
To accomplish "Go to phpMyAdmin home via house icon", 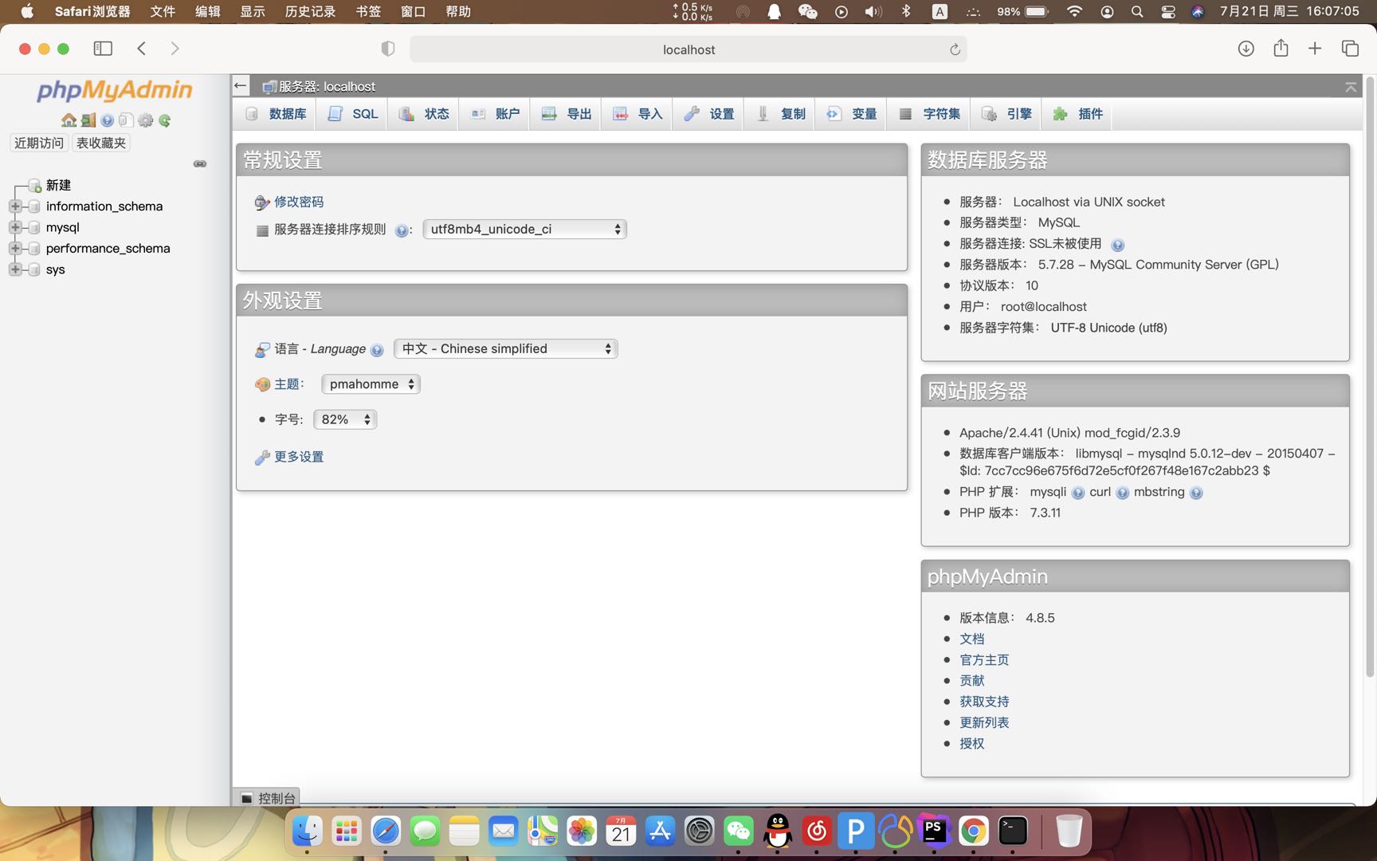I will click(x=69, y=120).
